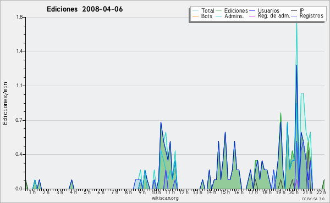Click the chart title Ediciones 2008-04-06

(x=85, y=9)
